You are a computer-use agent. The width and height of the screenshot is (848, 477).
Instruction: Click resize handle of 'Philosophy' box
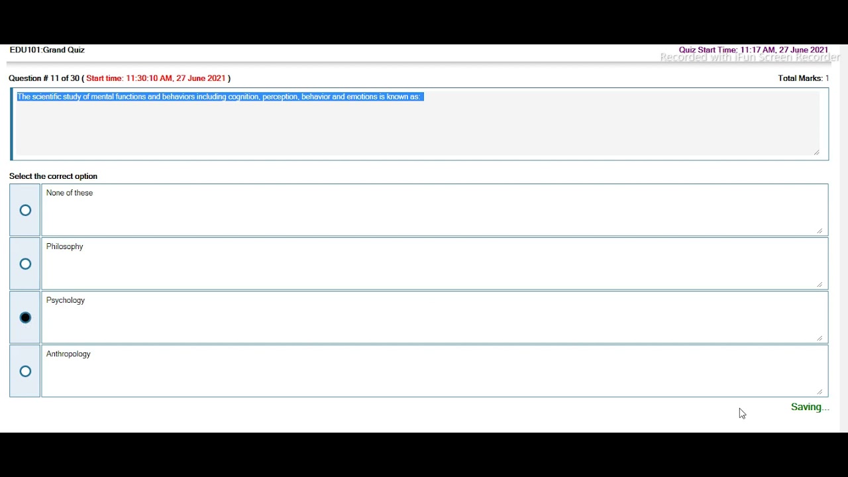[820, 284]
